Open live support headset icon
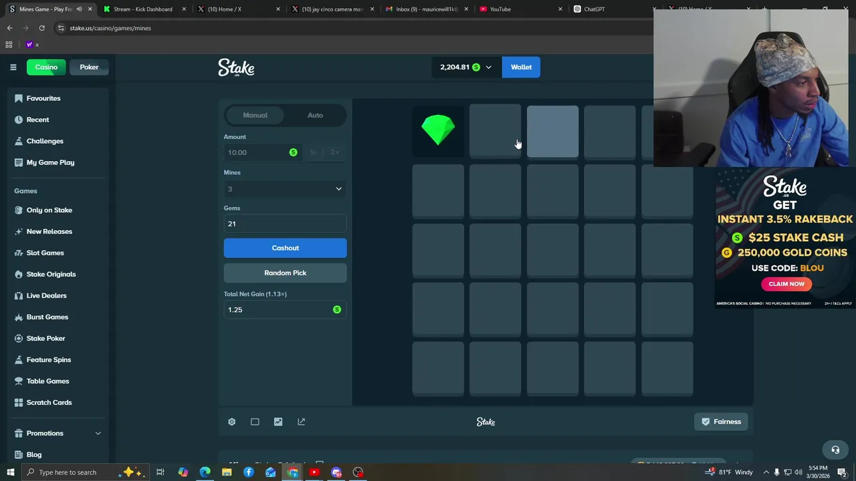Image resolution: width=856 pixels, height=481 pixels. tap(835, 450)
